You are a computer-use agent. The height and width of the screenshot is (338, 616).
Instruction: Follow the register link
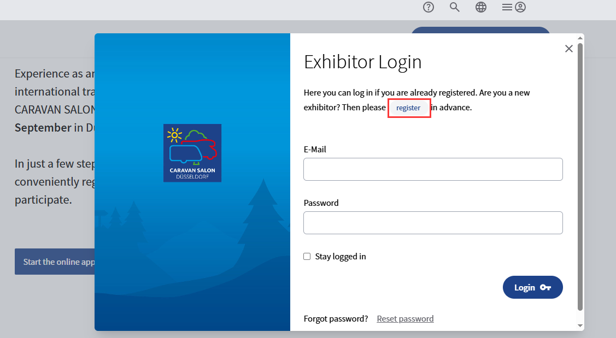[x=408, y=108]
